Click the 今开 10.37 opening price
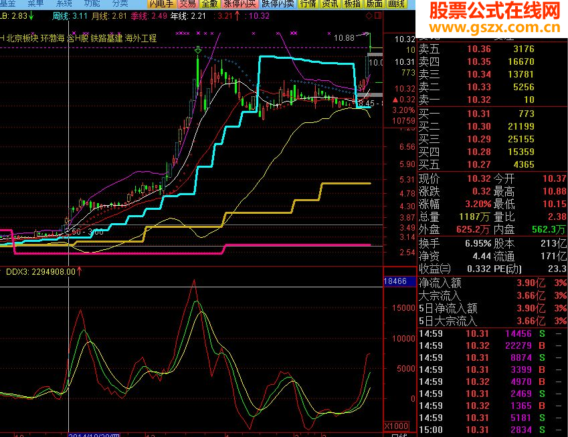This screenshot has width=568, height=437. pos(554,178)
